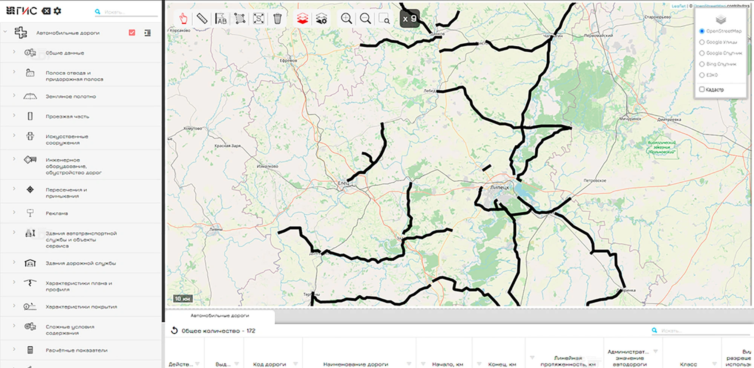Open layer settings with gear icon

pos(321,18)
